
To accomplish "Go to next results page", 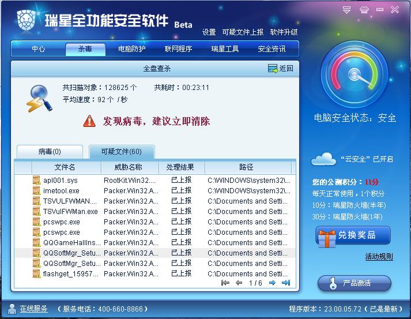I will pos(272,283).
